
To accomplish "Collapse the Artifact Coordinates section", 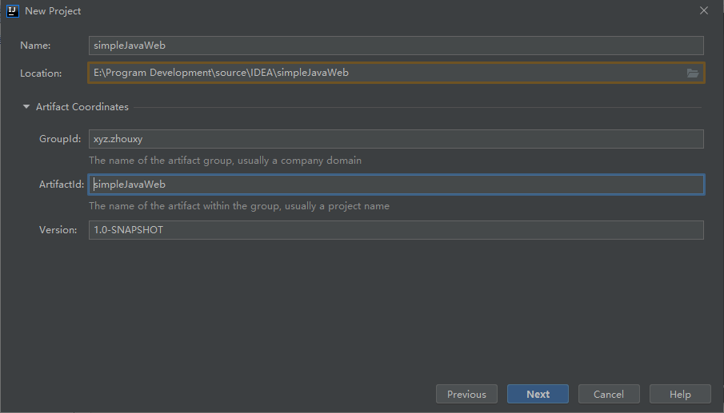I will point(26,107).
